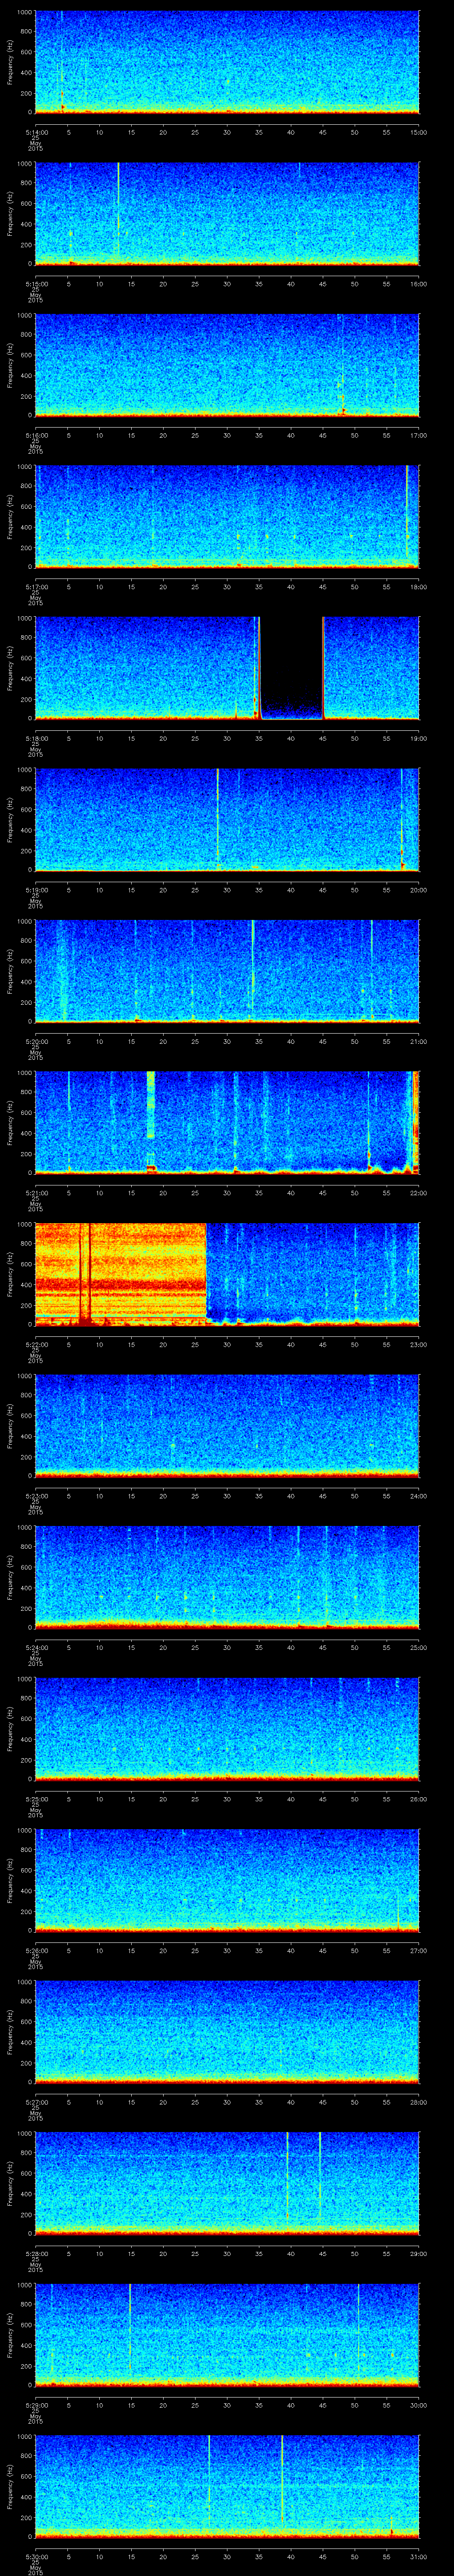Click the Frequency (Hz) axis label of the top spectrogram
The image size is (454, 2576).
click(x=11, y=62)
